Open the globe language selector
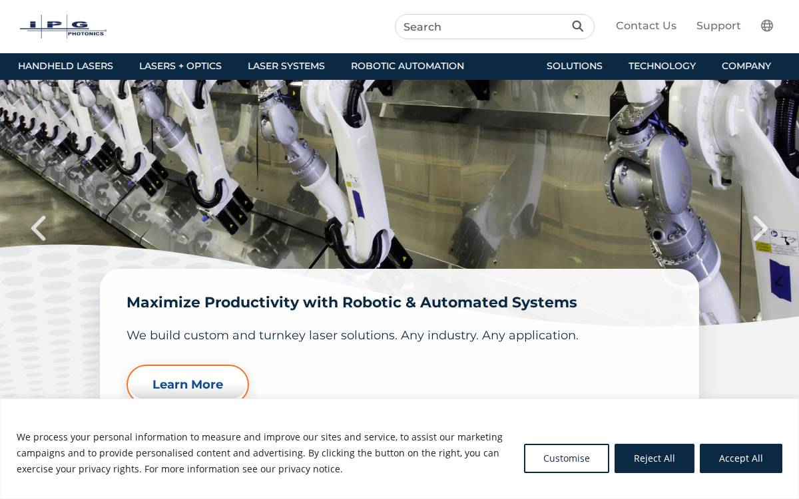The width and height of the screenshot is (799, 499). click(767, 26)
